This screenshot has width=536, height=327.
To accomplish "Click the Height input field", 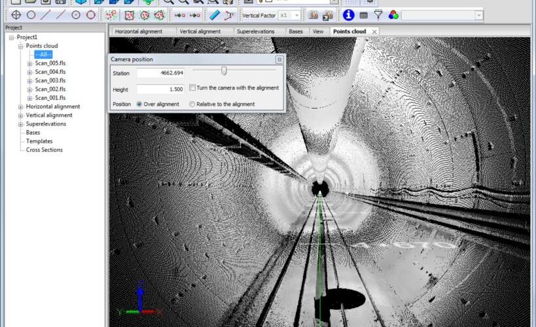I will [x=160, y=89].
